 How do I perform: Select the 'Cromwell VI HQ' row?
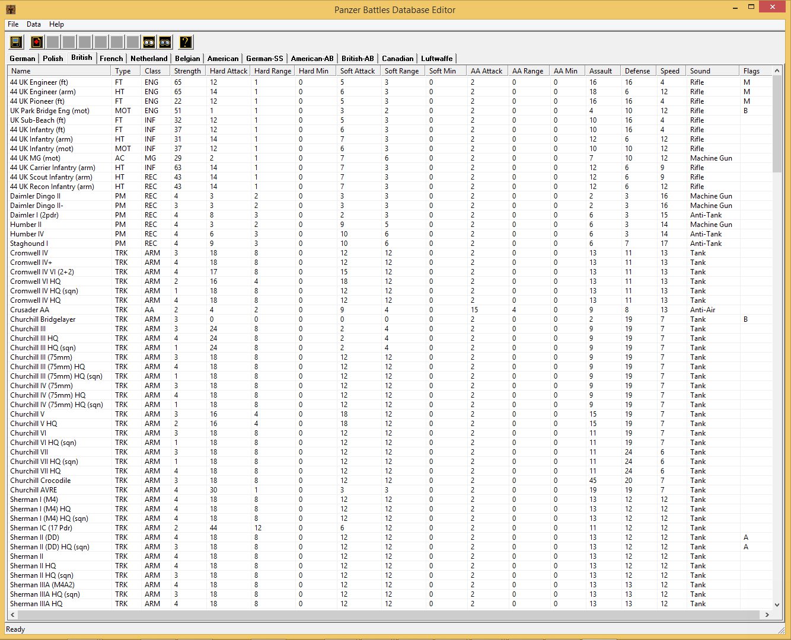click(x=390, y=281)
